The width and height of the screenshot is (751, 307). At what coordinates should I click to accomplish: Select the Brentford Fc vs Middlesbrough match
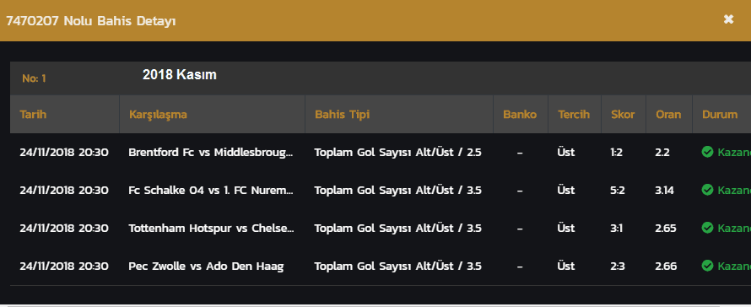coord(211,153)
